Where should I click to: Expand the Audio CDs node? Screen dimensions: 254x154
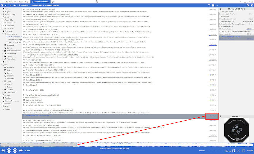[1, 20]
